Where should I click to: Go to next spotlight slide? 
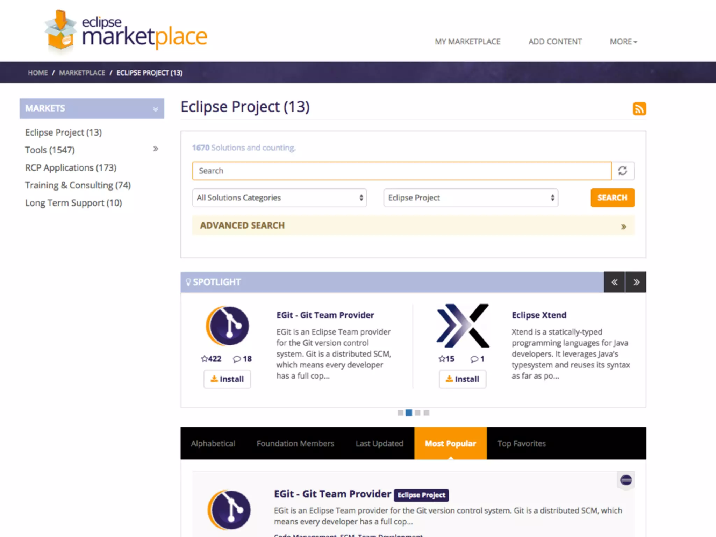tap(636, 282)
